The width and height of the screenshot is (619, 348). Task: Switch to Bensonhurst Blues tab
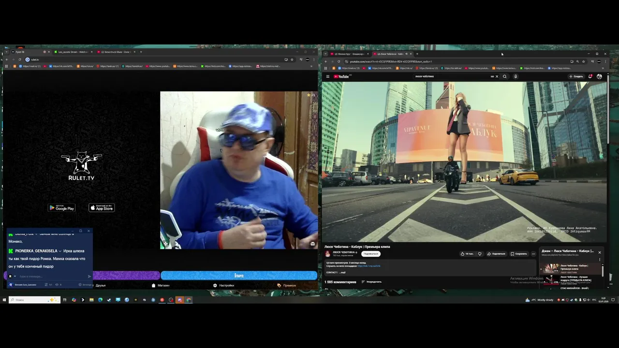click(116, 52)
